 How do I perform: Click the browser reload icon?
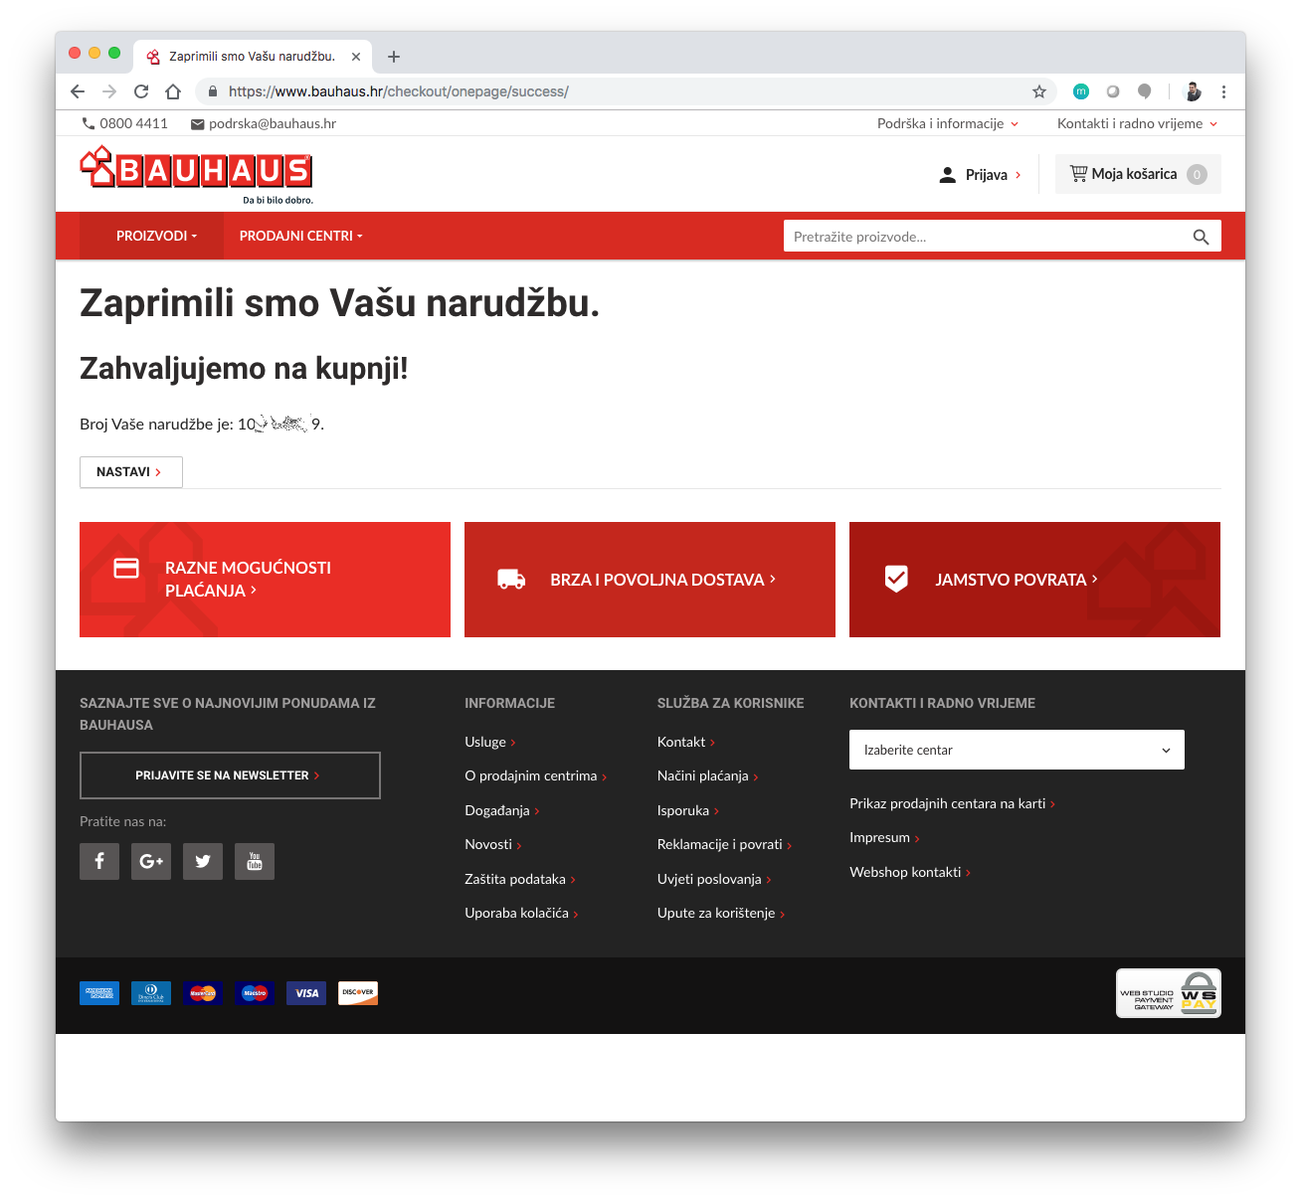click(x=141, y=91)
